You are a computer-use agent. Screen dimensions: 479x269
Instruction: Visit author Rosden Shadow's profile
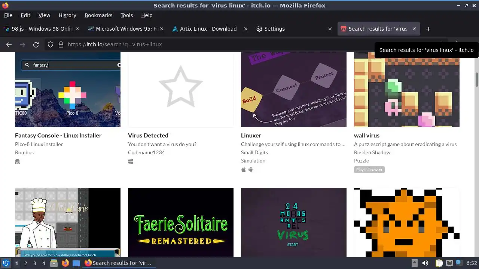372,152
